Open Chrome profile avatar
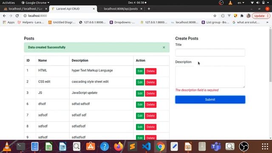This screenshot has width=272, height=153. coord(248,16)
